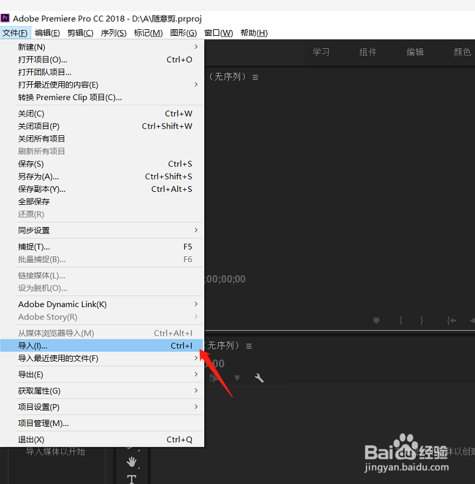Expand 打开最近使用的内容(E) submenu
The width and height of the screenshot is (475, 484).
tap(102, 85)
